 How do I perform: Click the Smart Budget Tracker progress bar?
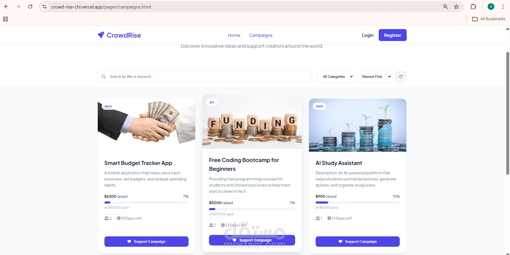[x=146, y=203]
